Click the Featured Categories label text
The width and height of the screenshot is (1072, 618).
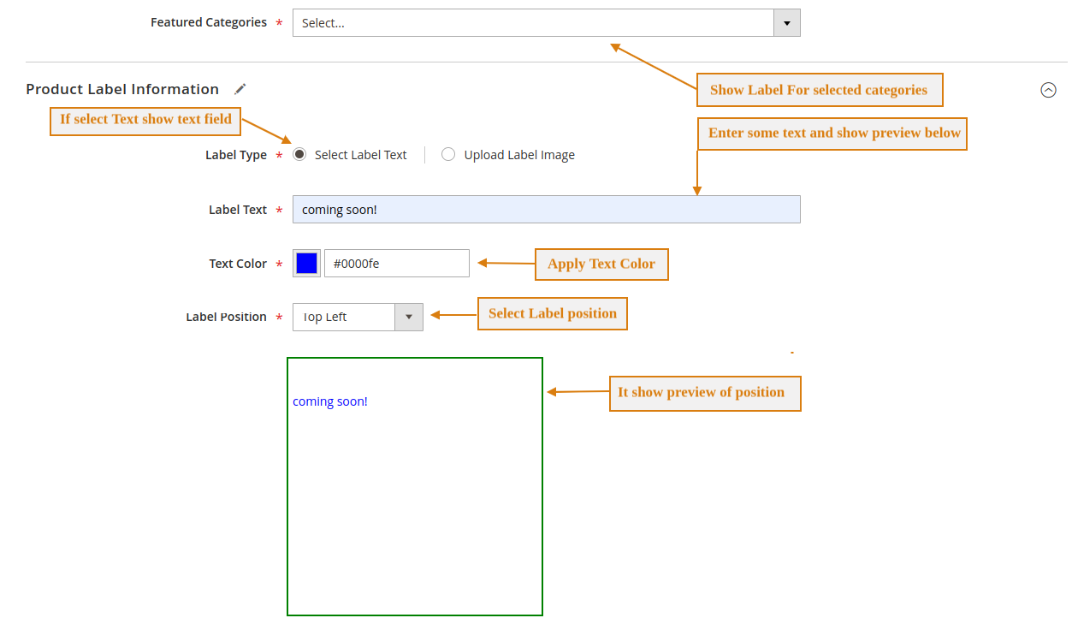[209, 22]
